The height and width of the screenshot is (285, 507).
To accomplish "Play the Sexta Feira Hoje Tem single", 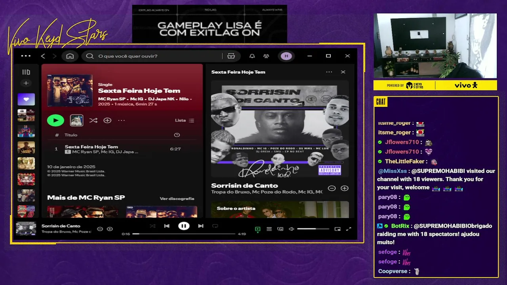I will [x=55, y=120].
